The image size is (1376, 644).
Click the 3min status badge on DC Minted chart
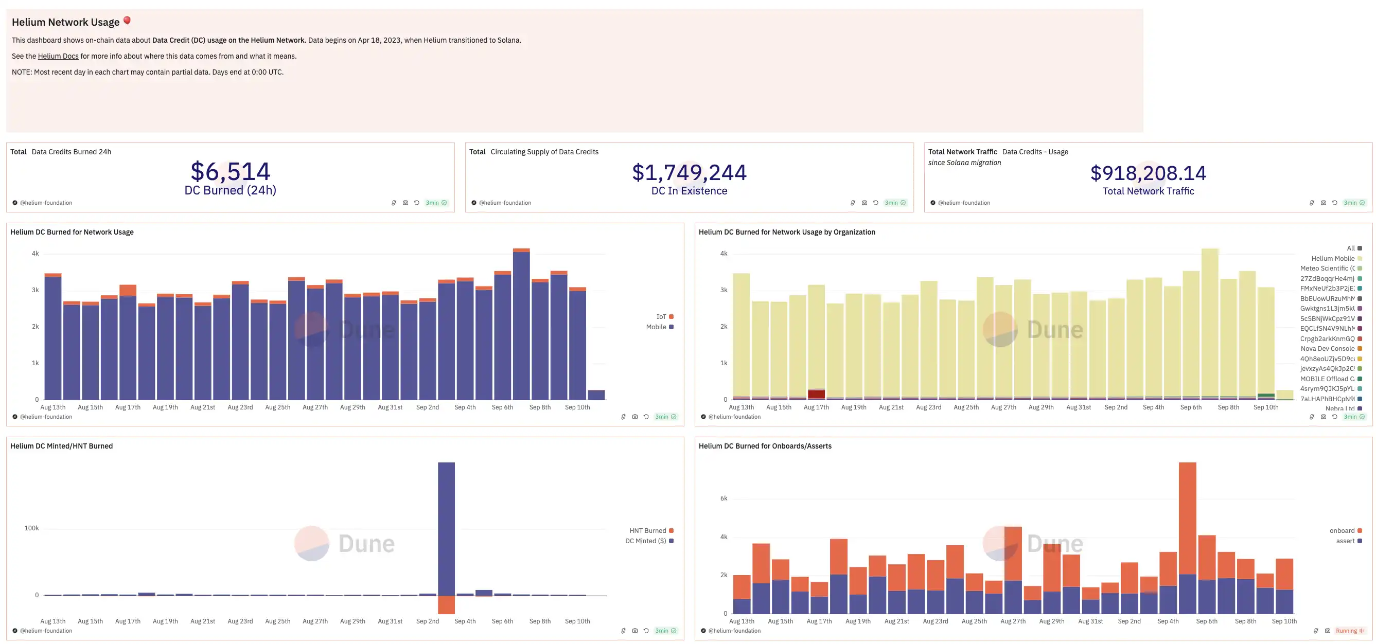point(665,631)
